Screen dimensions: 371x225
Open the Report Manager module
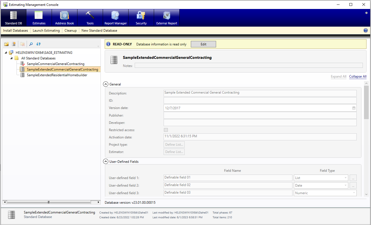116,18
